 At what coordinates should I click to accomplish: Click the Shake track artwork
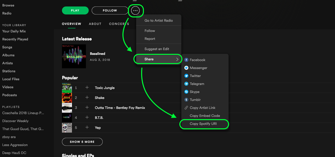(67, 98)
